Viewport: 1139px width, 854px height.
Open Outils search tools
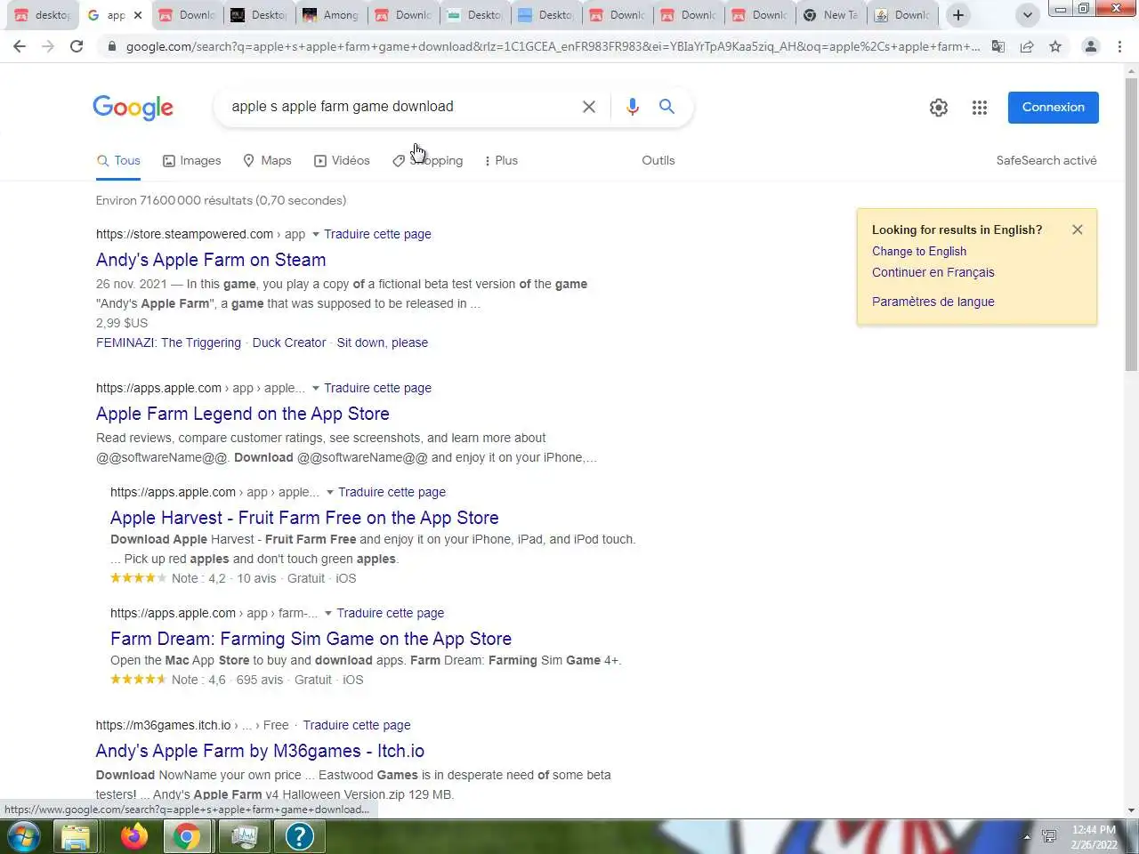pos(658,160)
